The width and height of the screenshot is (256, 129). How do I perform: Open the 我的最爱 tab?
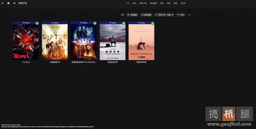click(x=153, y=3)
